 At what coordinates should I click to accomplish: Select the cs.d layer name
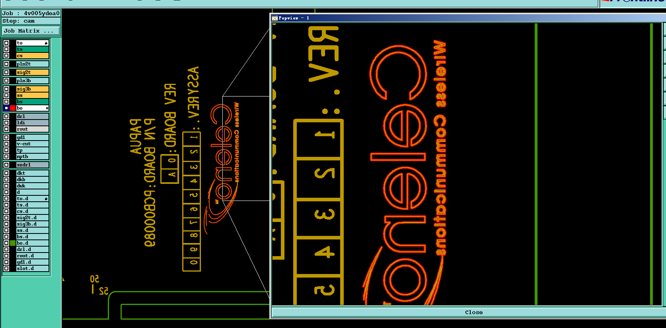32,211
